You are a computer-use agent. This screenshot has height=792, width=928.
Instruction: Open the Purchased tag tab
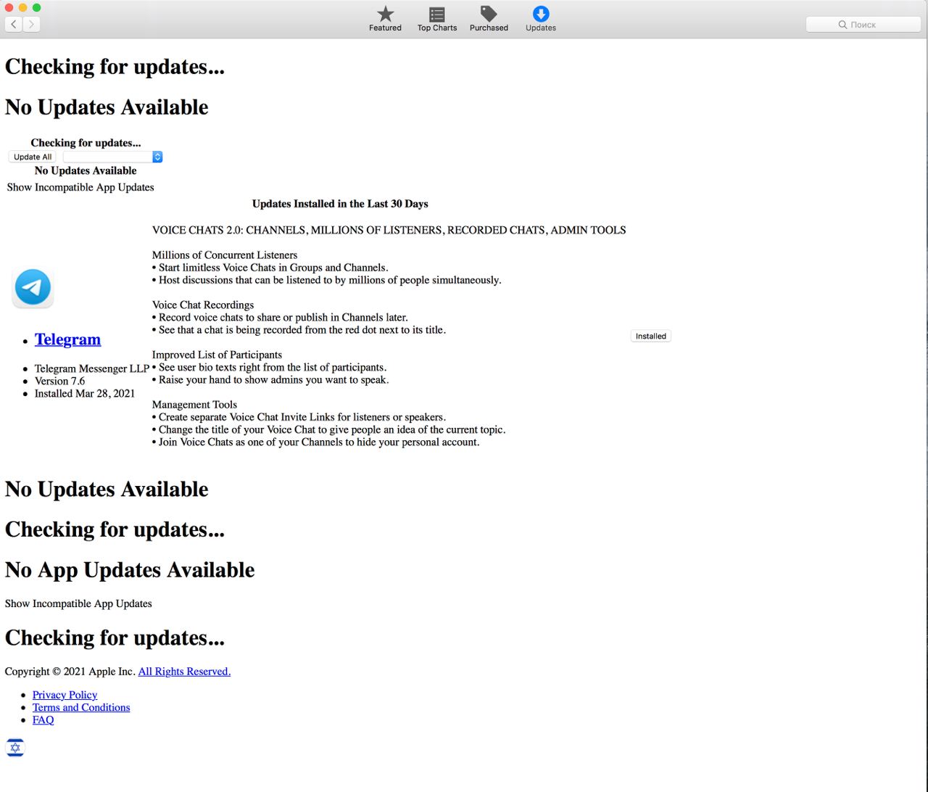489,19
